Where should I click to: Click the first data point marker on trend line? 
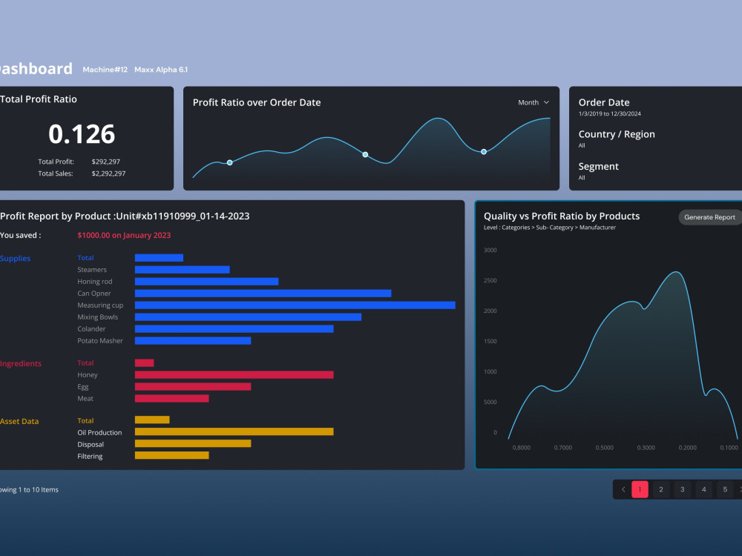(230, 162)
